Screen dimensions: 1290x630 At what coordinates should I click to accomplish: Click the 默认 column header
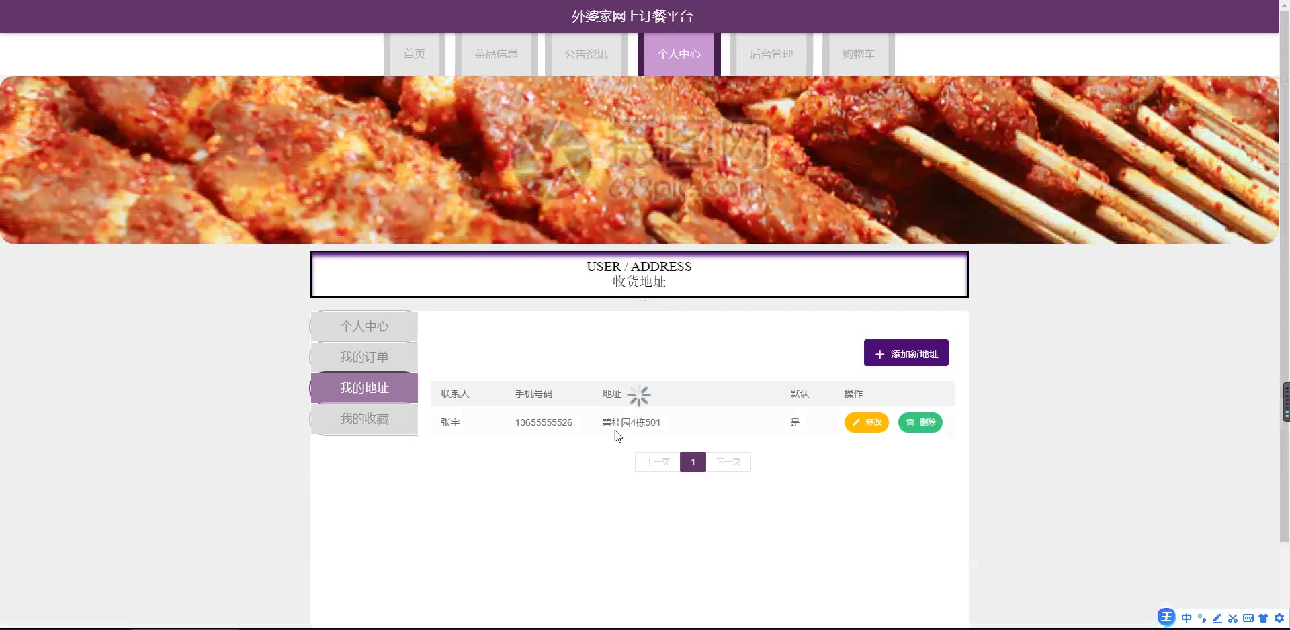click(x=800, y=394)
